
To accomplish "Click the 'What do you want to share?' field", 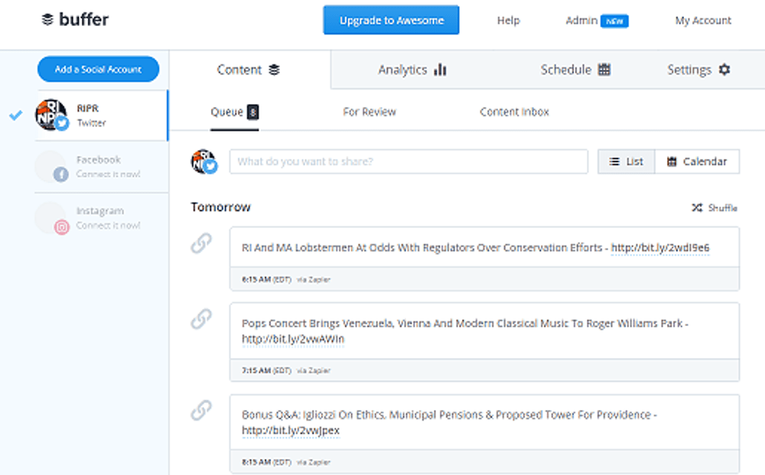I will pos(409,161).
